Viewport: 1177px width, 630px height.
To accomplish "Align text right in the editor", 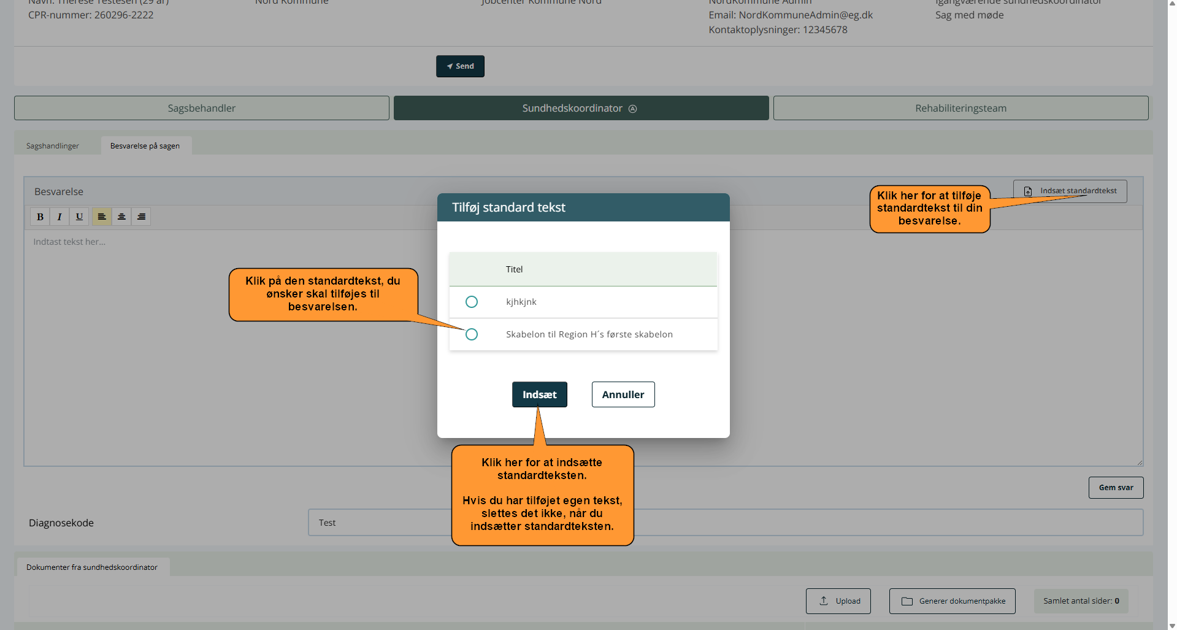I will [x=141, y=217].
